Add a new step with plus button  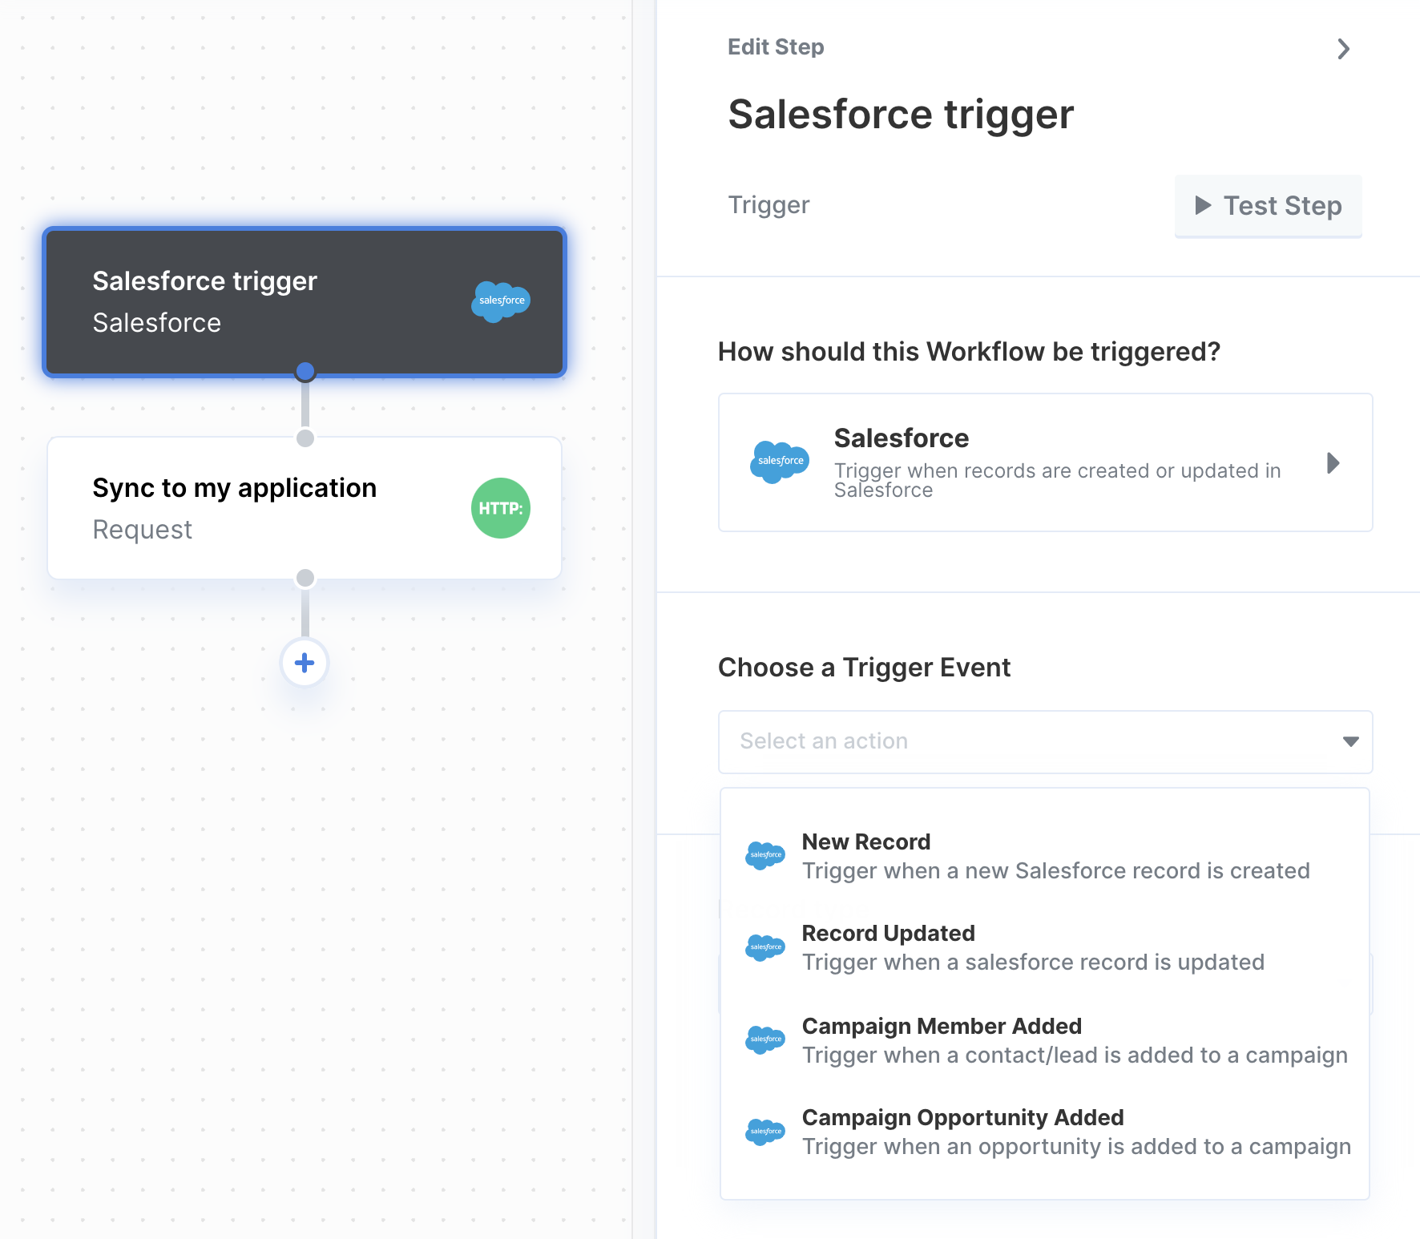pyautogui.click(x=305, y=663)
